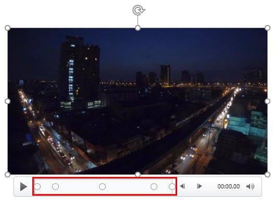Play the video using the play button
Viewport: 273px width, 203px height.
click(x=23, y=186)
